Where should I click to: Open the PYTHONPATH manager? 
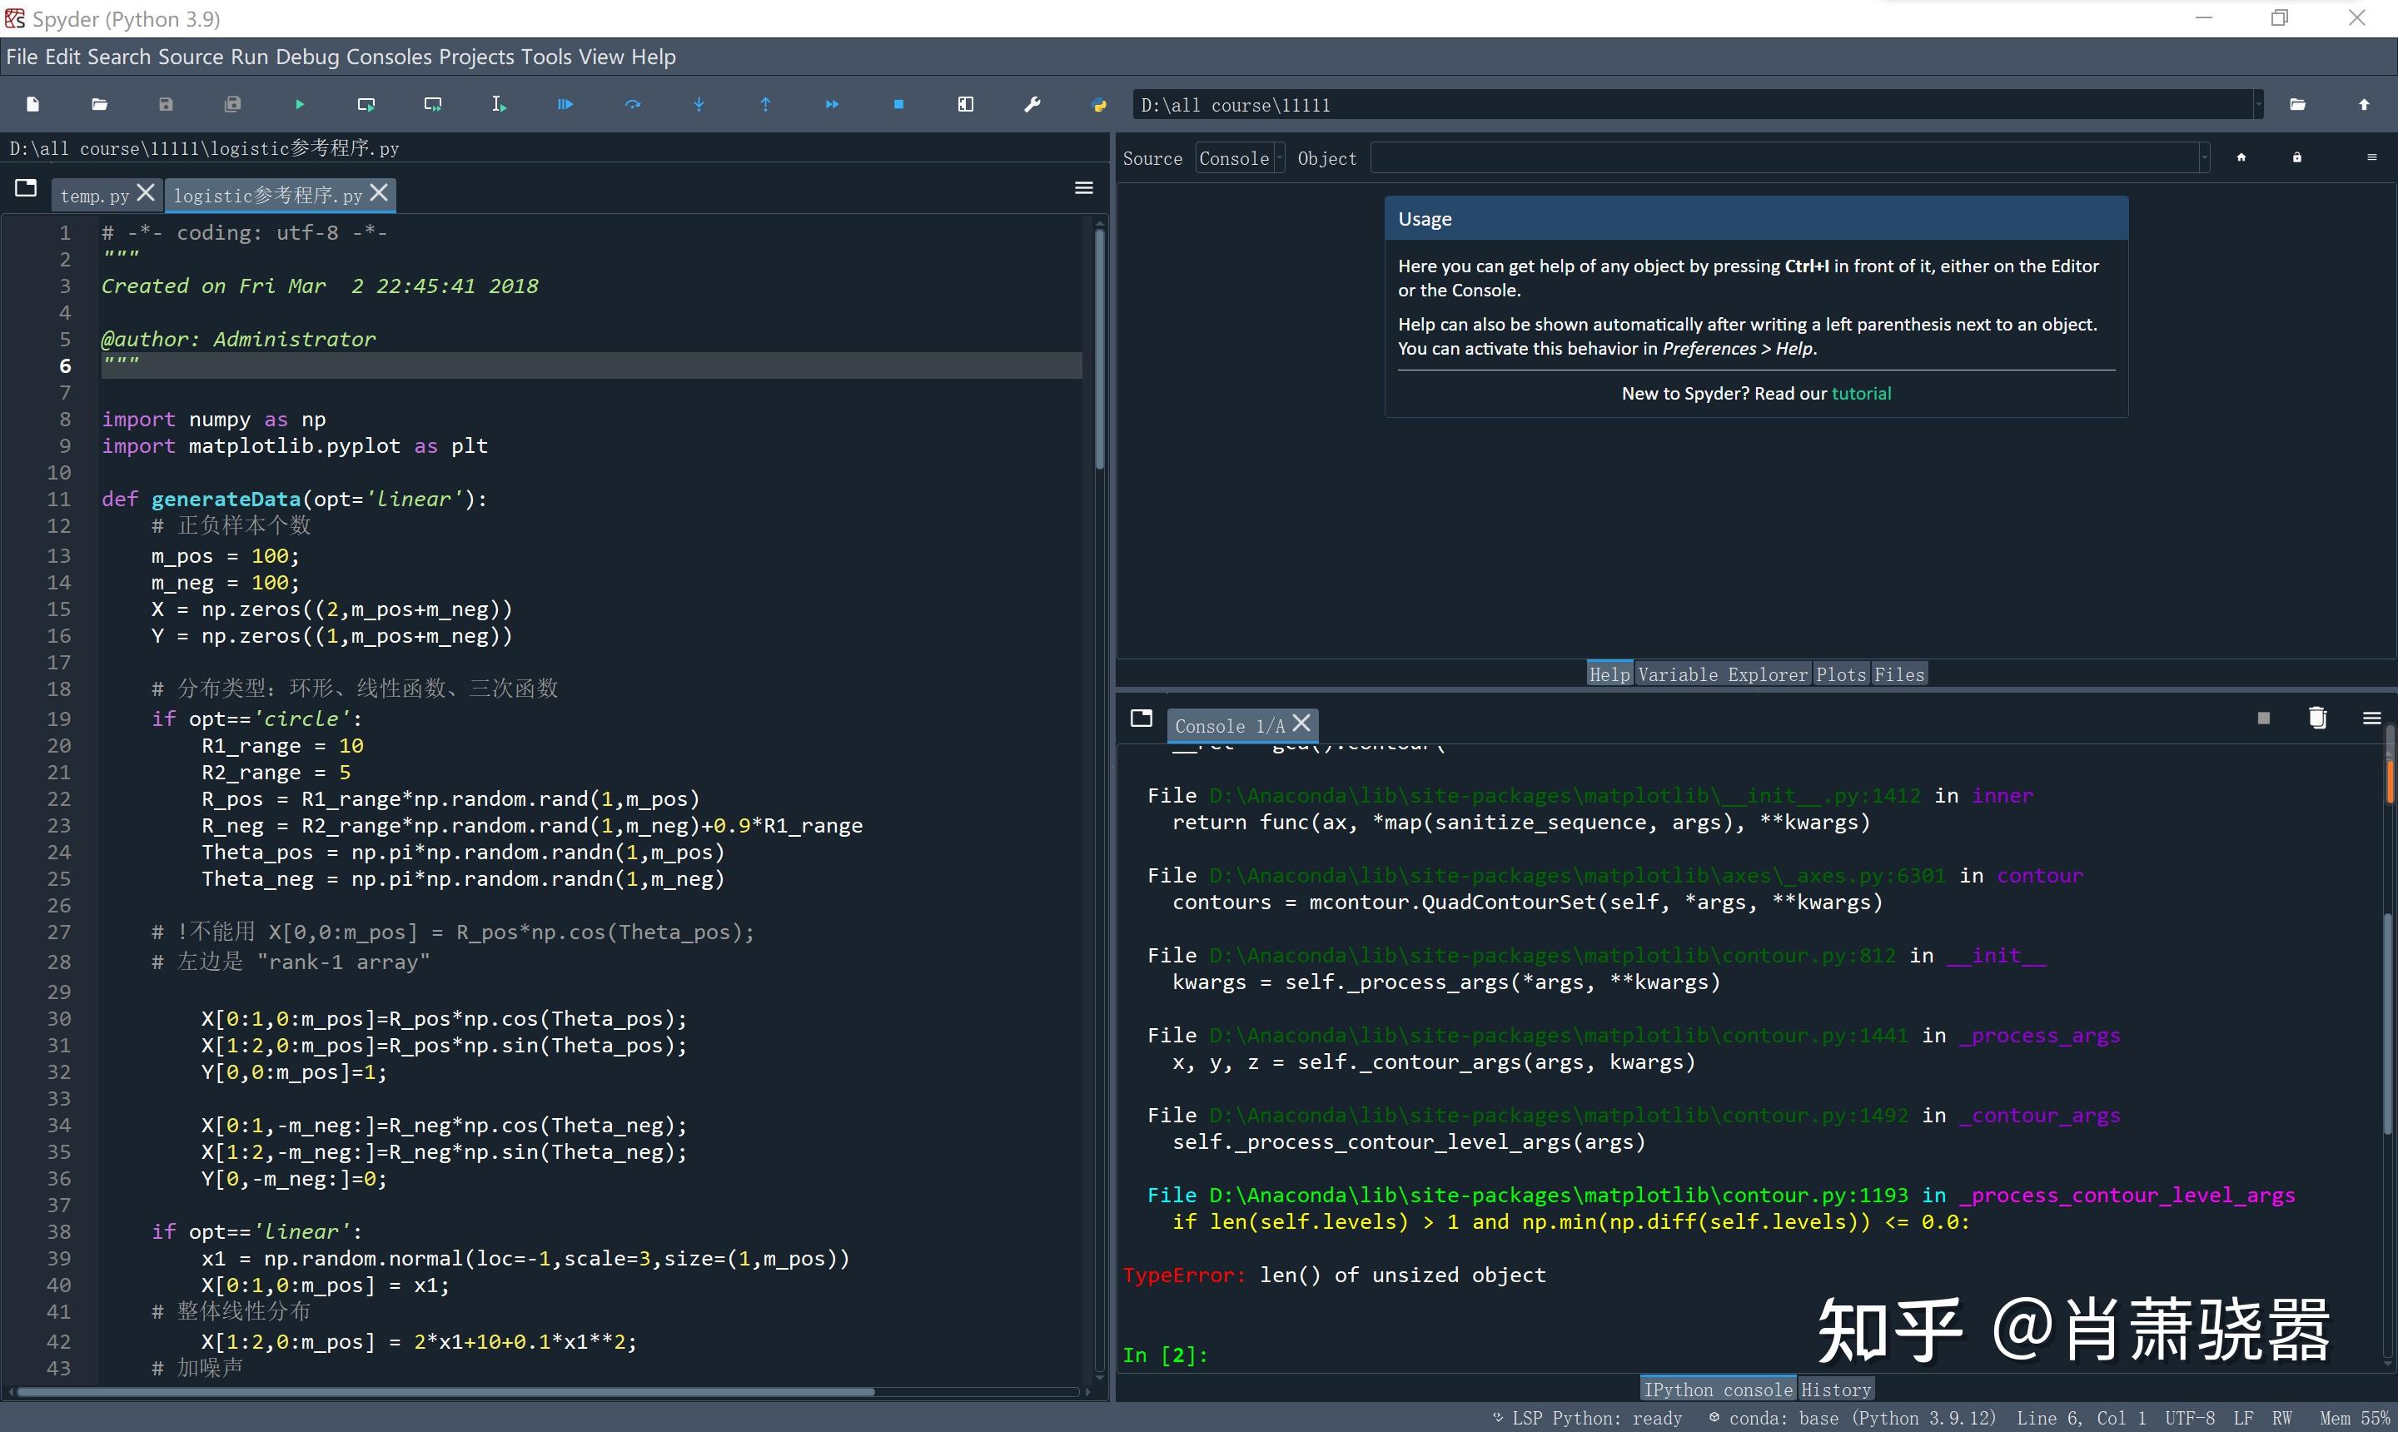click(1099, 104)
